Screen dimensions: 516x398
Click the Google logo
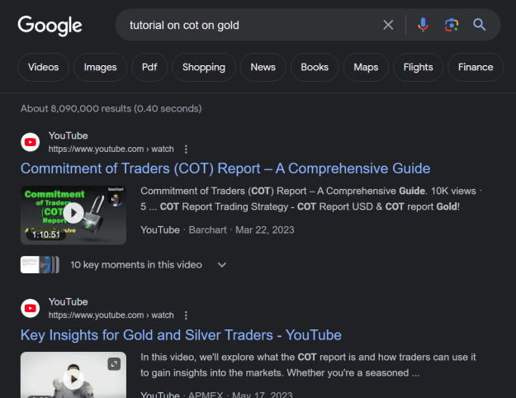50,26
